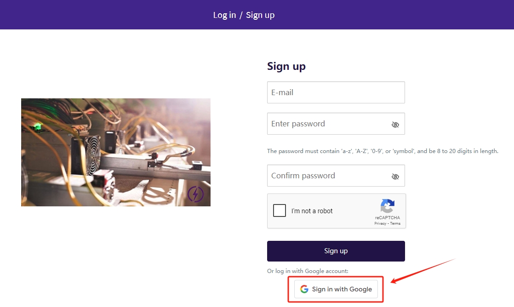Click the Google G logo icon
Screen dimensions: 514x307
point(304,289)
